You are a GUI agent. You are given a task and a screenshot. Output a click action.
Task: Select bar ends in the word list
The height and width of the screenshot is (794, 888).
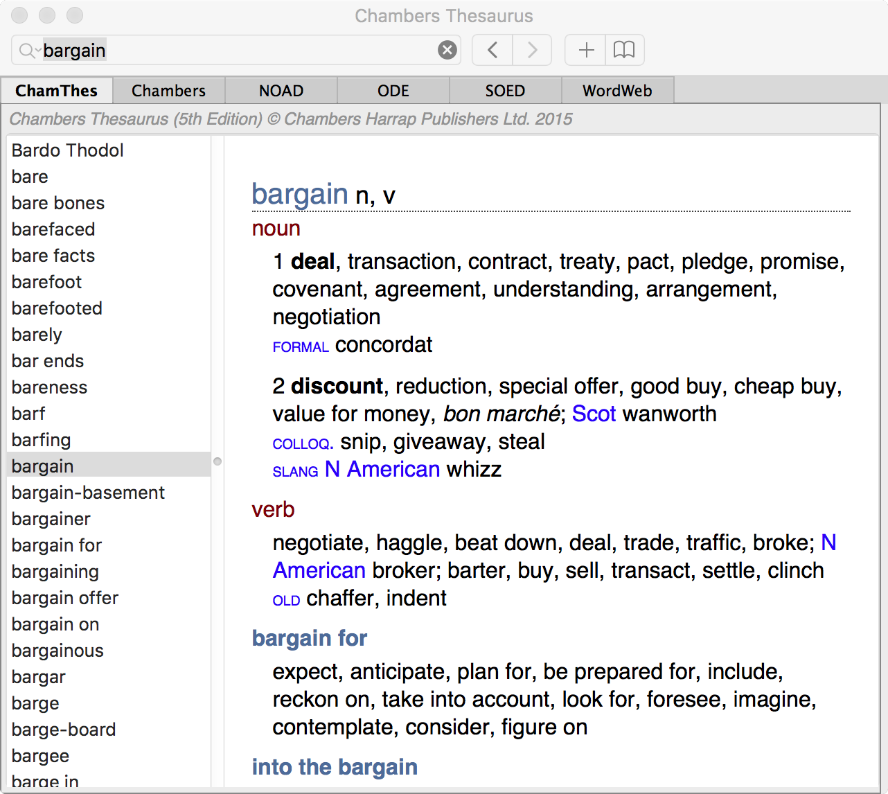tap(109, 361)
